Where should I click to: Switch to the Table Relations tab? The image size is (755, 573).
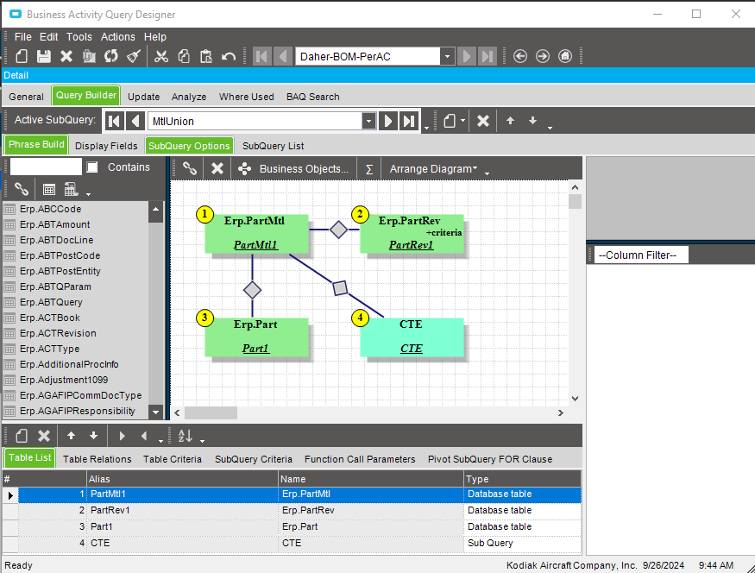tap(98, 459)
